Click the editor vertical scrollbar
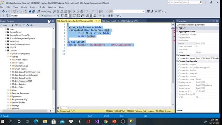This screenshot has height=125, width=222. click(173, 56)
